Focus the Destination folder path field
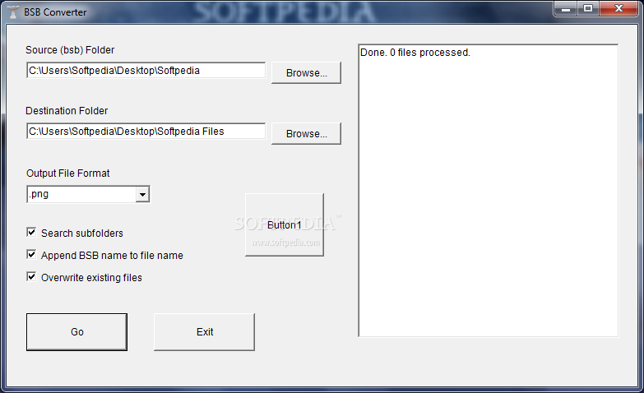The image size is (644, 393). pyautogui.click(x=146, y=131)
